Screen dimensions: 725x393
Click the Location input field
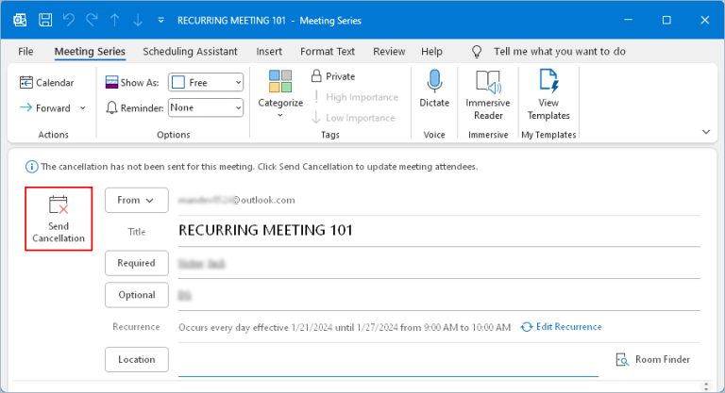click(388, 360)
